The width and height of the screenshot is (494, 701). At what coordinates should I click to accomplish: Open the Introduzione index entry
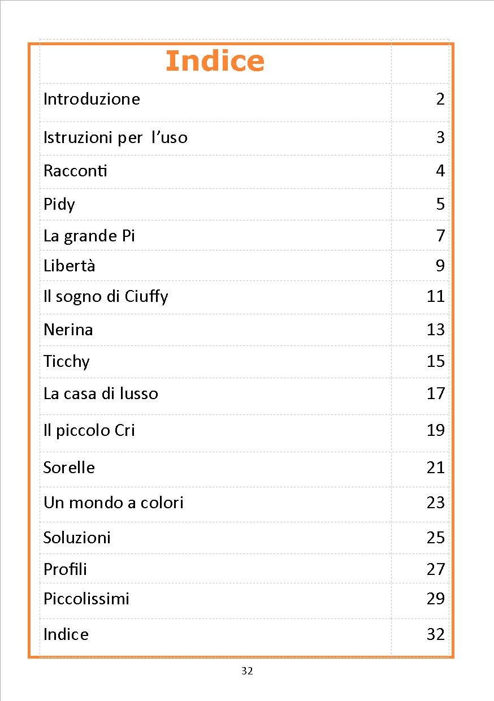point(92,99)
